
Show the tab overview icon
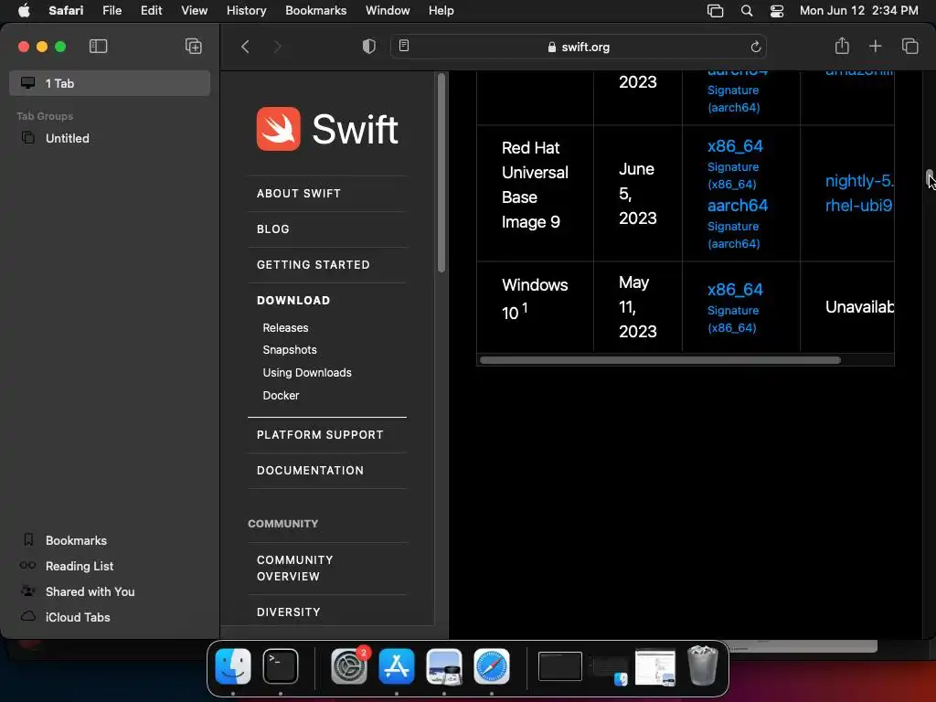[x=909, y=46]
